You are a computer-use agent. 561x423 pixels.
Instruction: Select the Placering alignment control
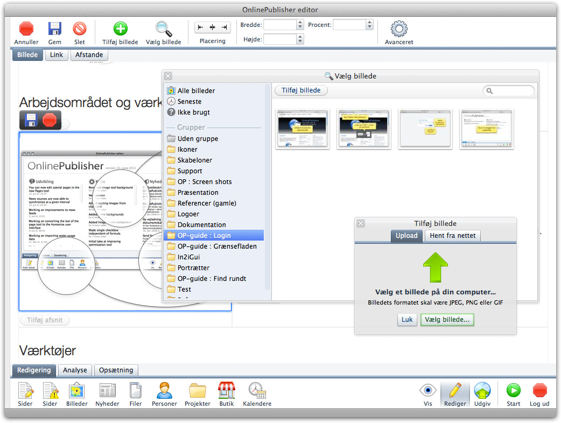click(212, 27)
